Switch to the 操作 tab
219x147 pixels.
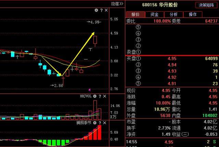click(x=193, y=14)
